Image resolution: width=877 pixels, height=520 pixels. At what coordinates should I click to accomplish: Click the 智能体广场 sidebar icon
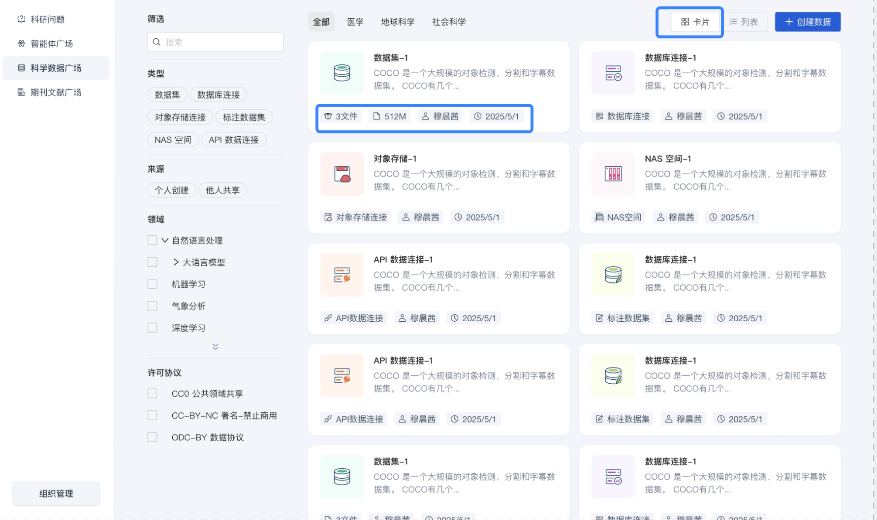coord(21,43)
